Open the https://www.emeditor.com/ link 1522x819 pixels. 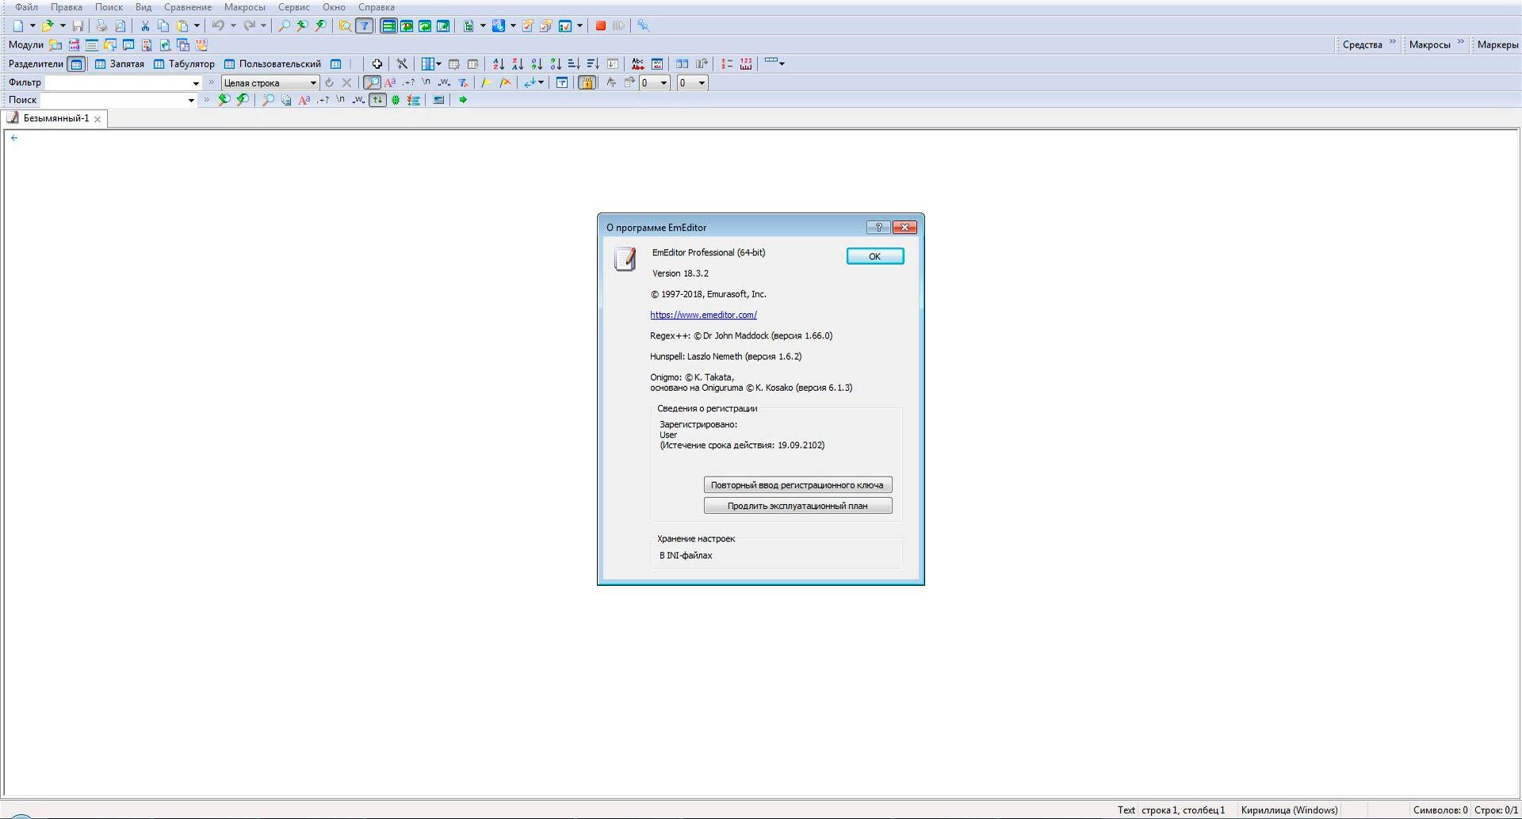click(703, 315)
